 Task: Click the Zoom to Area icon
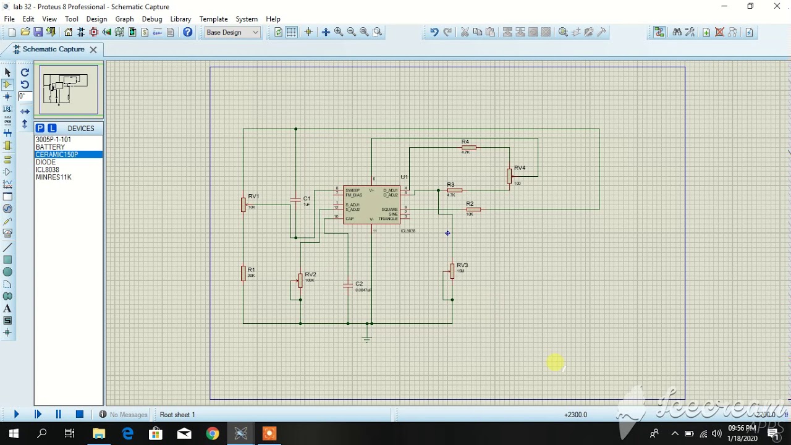[378, 32]
